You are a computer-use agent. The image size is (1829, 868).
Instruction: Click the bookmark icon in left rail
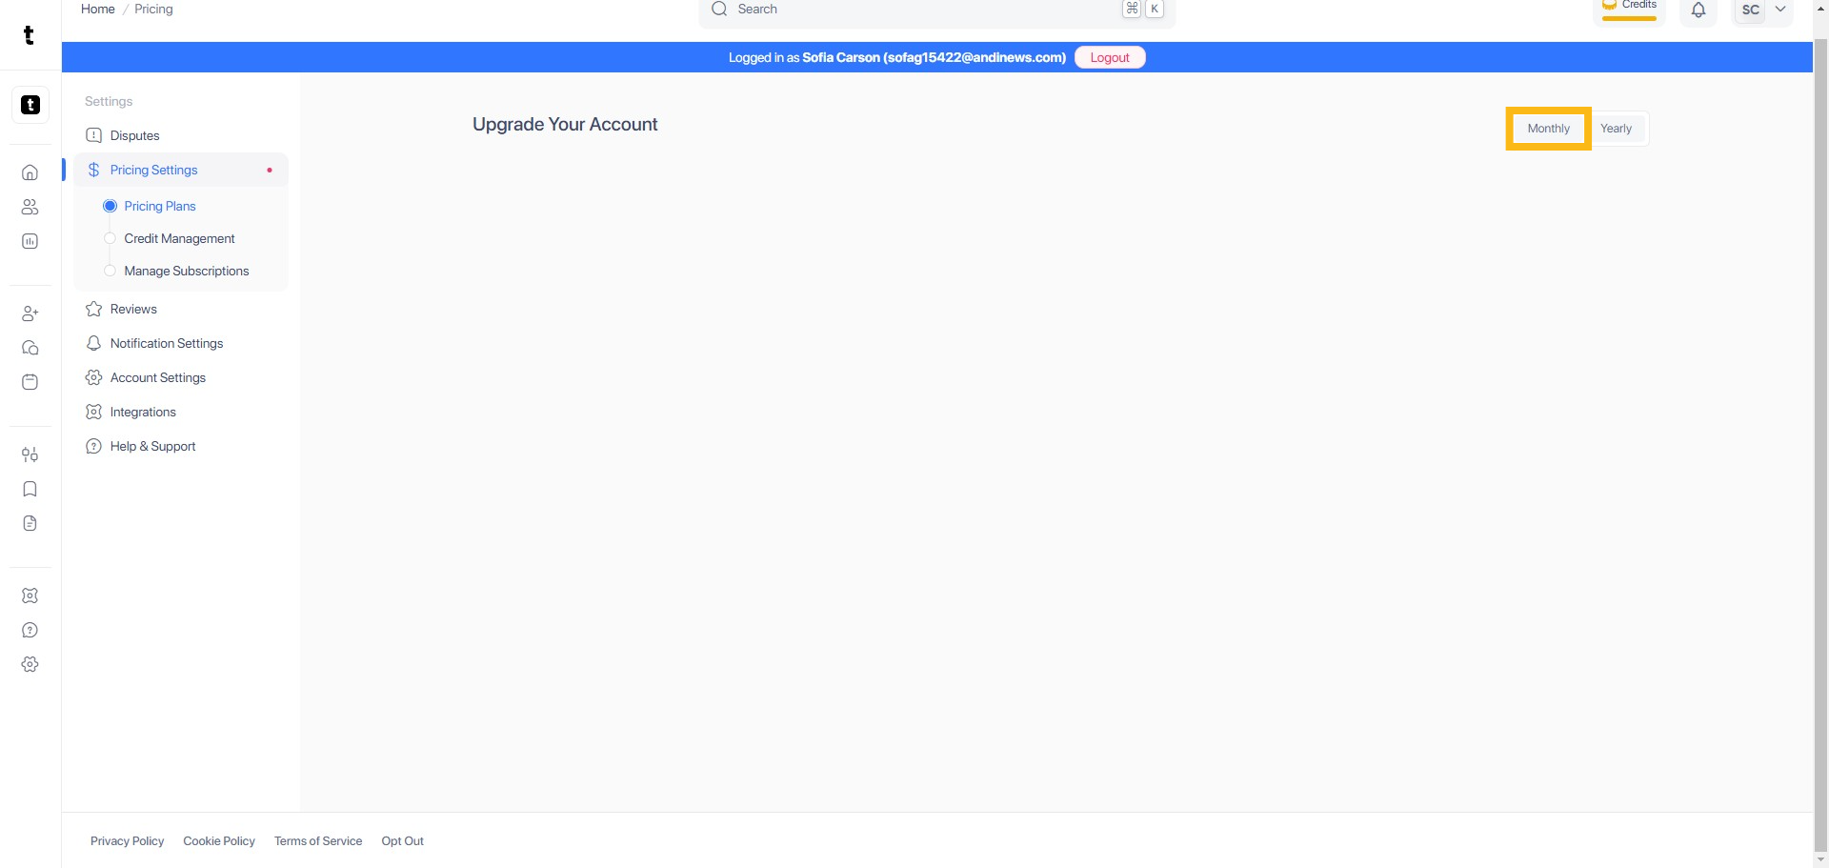point(30,489)
